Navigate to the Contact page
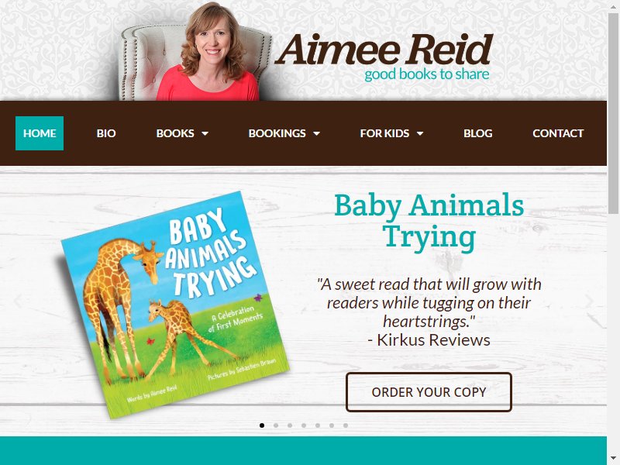620x465 pixels. click(x=558, y=133)
